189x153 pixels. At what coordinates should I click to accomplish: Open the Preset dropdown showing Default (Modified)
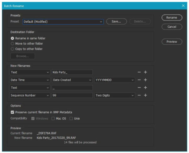63,22
